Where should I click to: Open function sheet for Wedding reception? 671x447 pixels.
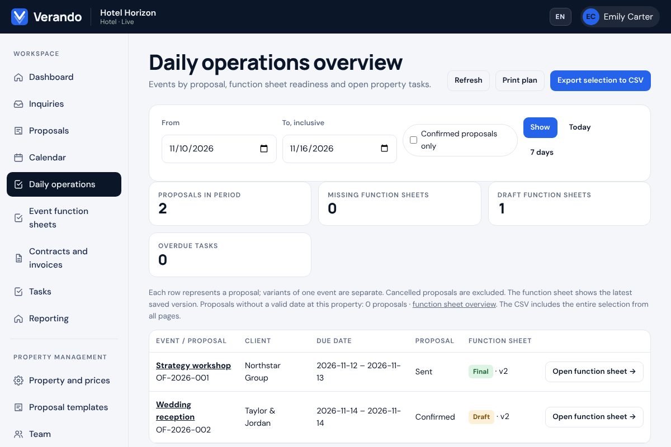(x=594, y=417)
